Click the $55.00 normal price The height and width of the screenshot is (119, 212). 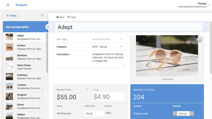pyautogui.click(x=67, y=97)
